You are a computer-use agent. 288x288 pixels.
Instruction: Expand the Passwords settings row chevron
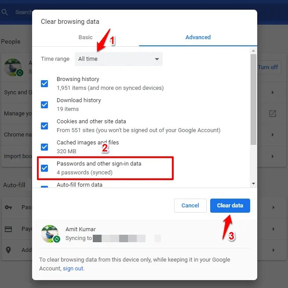273,207
